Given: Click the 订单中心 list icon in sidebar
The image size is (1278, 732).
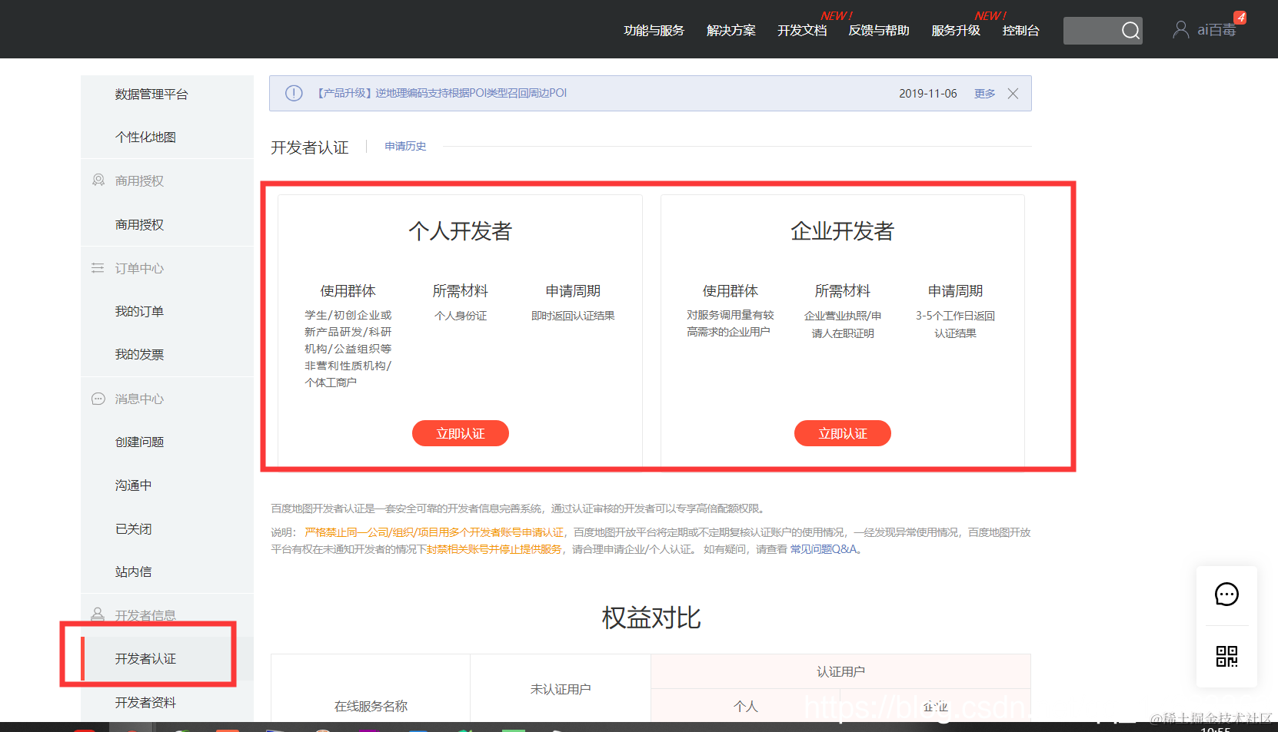Looking at the screenshot, I should pyautogui.click(x=98, y=267).
